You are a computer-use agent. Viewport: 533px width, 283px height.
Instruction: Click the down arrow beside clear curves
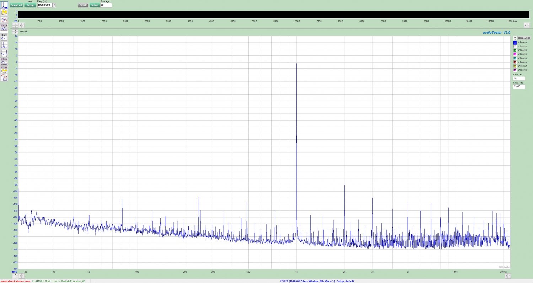click(x=515, y=39)
